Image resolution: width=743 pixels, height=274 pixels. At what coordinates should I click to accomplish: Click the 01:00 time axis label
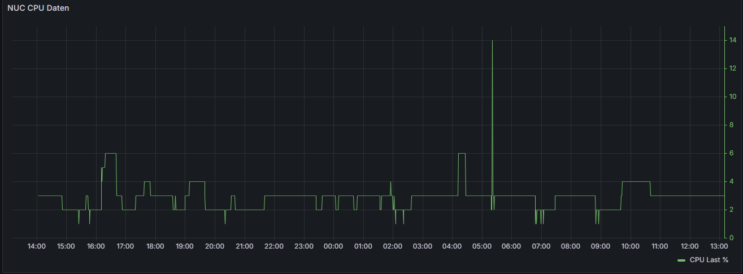pyautogui.click(x=363, y=246)
